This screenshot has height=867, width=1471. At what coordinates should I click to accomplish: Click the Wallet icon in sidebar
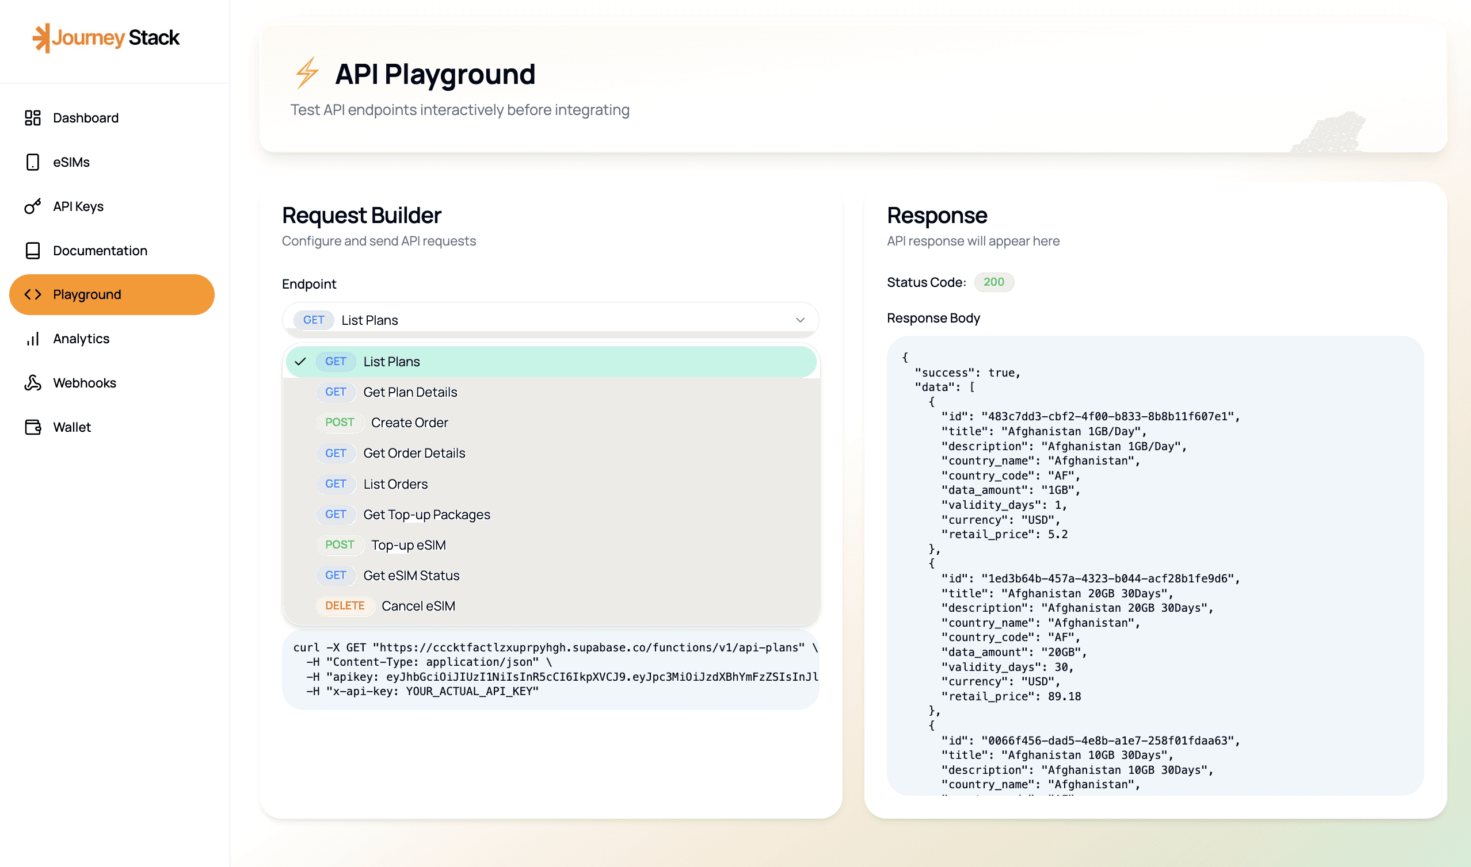pyautogui.click(x=33, y=427)
